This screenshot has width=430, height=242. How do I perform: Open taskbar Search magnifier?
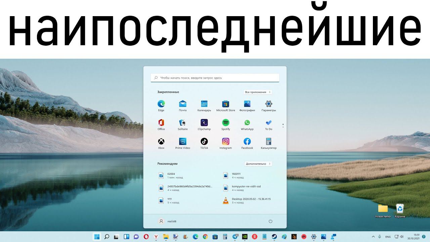pos(107,237)
